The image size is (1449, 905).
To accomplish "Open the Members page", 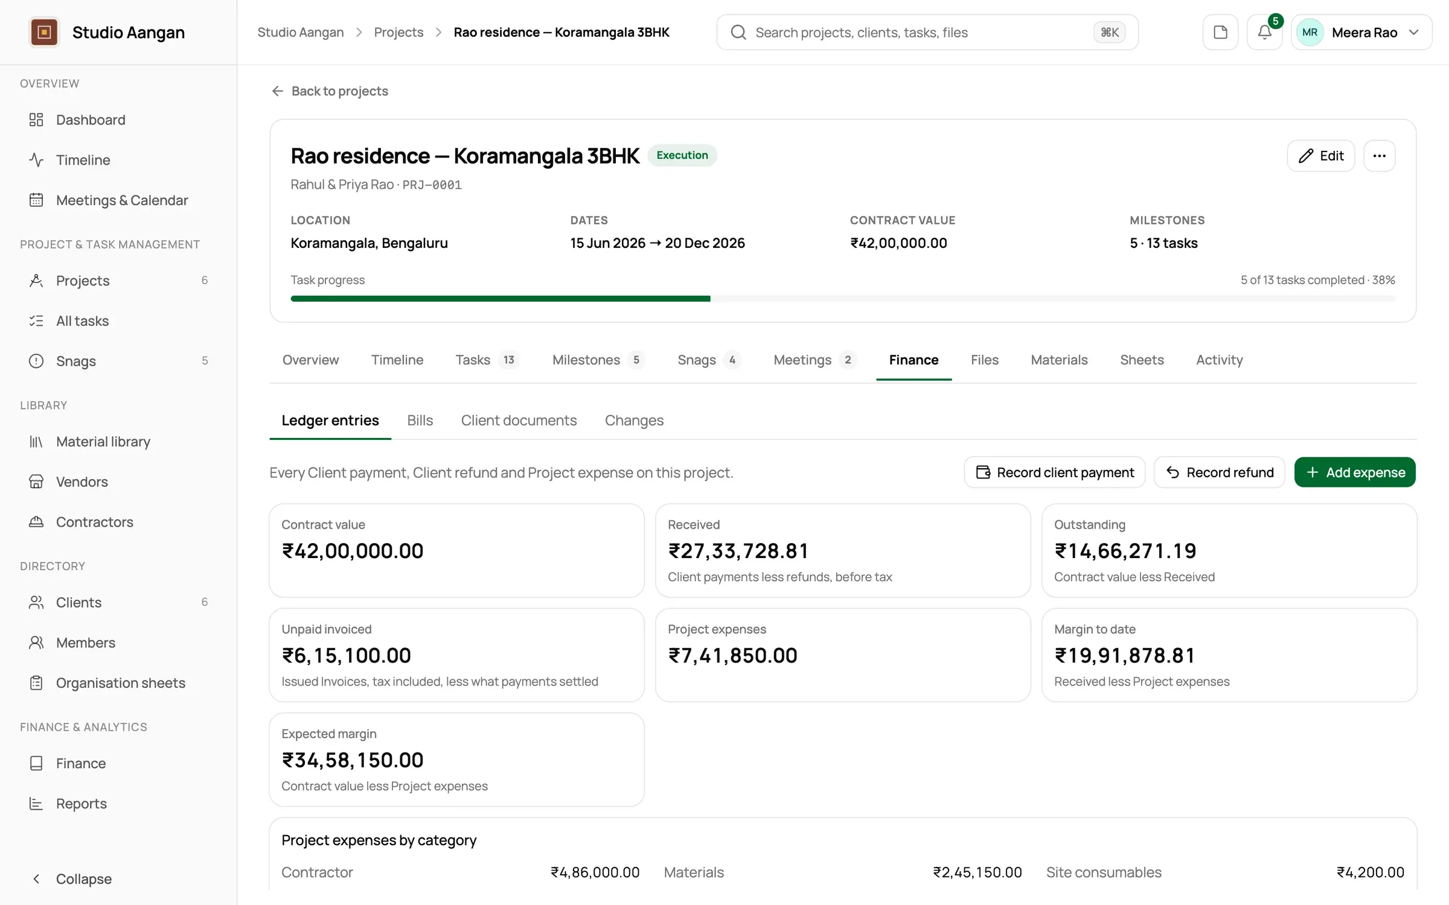I will click(x=118, y=643).
